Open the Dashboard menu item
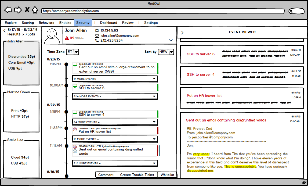This screenshot has height=186, width=308. [108, 23]
